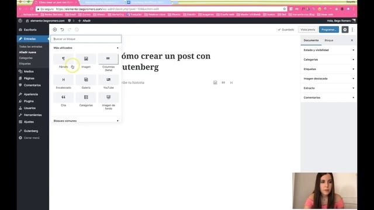Switch to the first browser tab
This screenshot has width=374, height=210.
(x=56, y=2)
